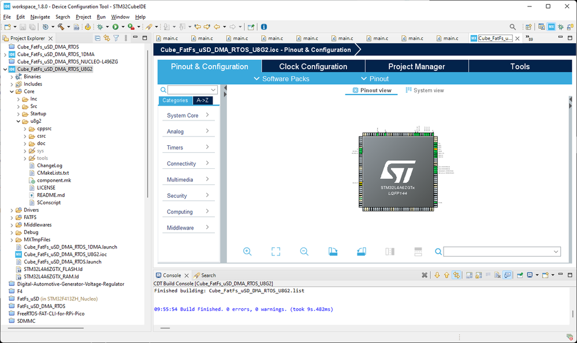
Task: Click the Console down arrow icon
Action: coord(437,275)
